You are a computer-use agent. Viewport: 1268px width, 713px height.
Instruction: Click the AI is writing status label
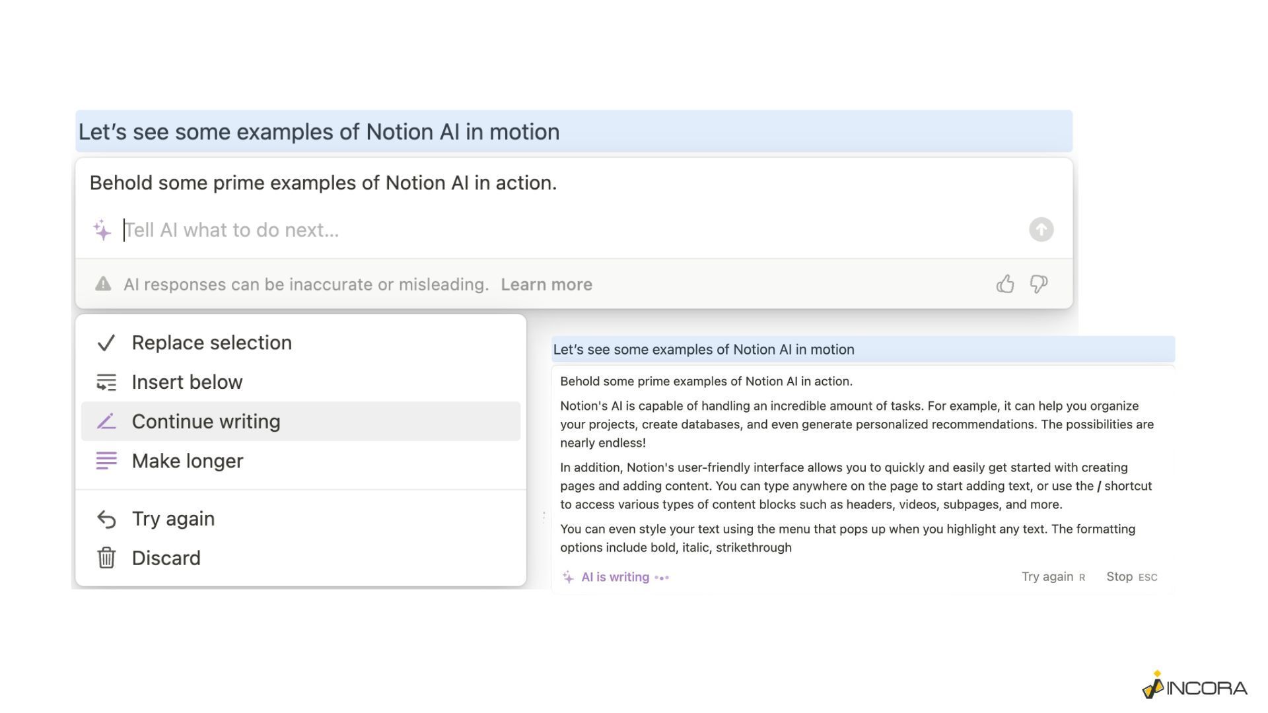pos(615,577)
